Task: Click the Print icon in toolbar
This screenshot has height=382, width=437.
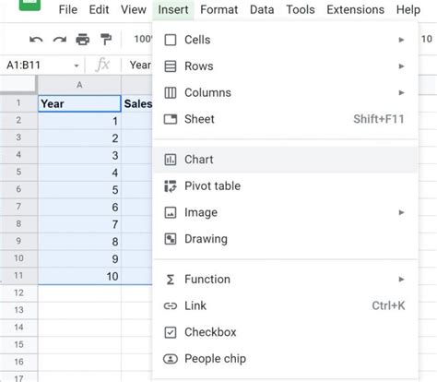Action: coord(83,40)
